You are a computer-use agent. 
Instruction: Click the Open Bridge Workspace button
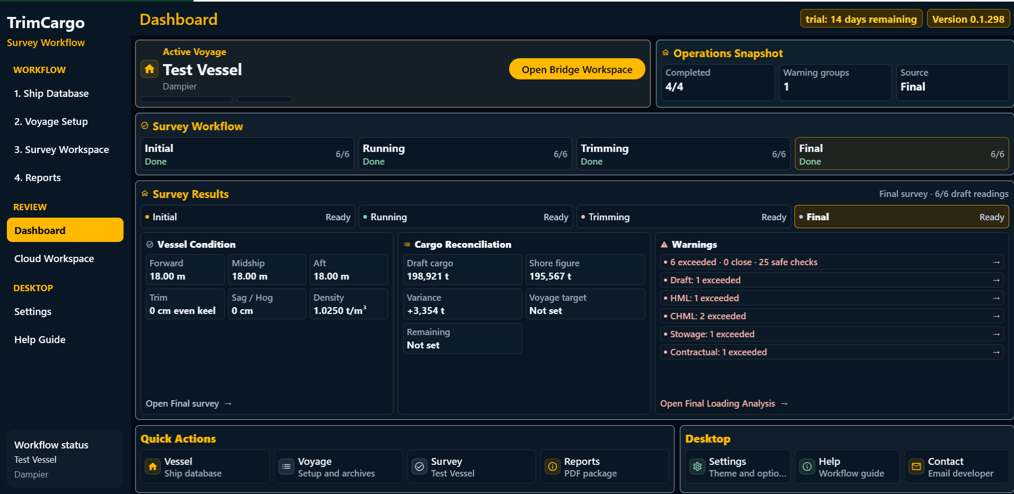point(577,69)
